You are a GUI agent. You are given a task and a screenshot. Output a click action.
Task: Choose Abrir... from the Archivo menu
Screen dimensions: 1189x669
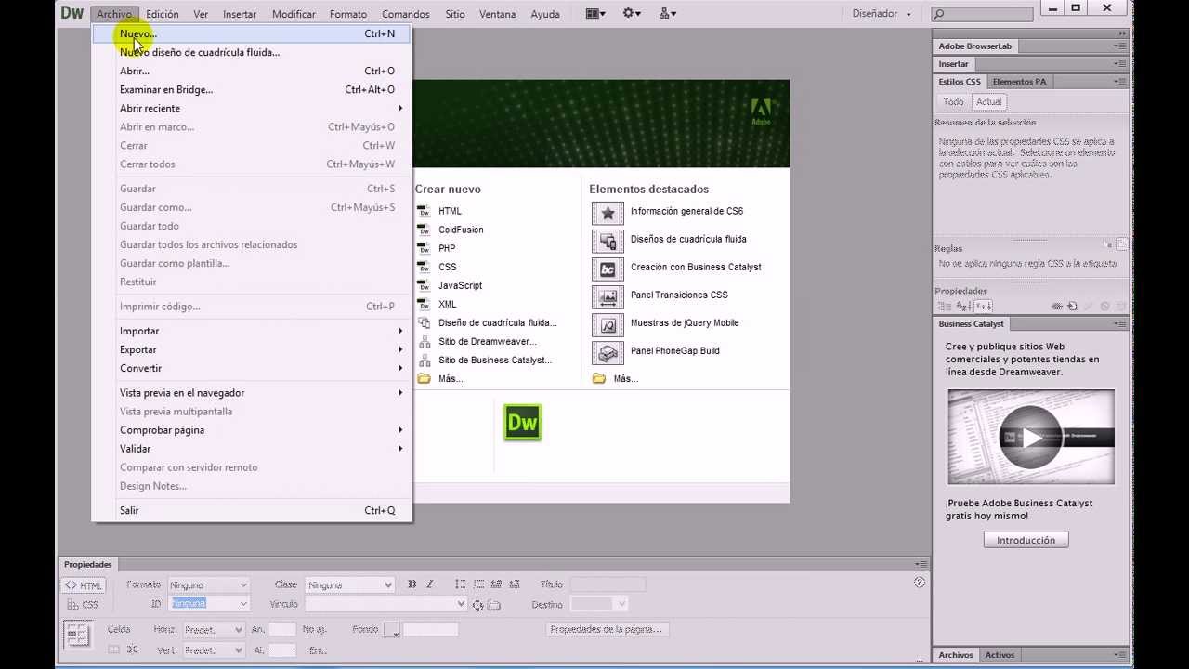(251, 71)
